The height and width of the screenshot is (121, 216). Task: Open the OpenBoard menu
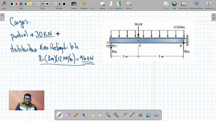tap(209, 4)
